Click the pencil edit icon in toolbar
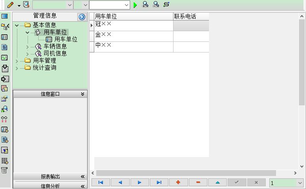The image size is (306, 189). [10, 5]
